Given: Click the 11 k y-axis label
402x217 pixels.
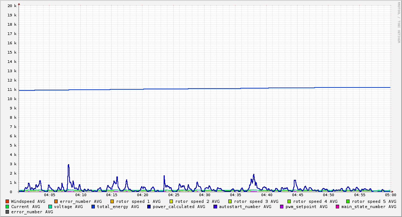Looking at the screenshot, I should (12, 89).
